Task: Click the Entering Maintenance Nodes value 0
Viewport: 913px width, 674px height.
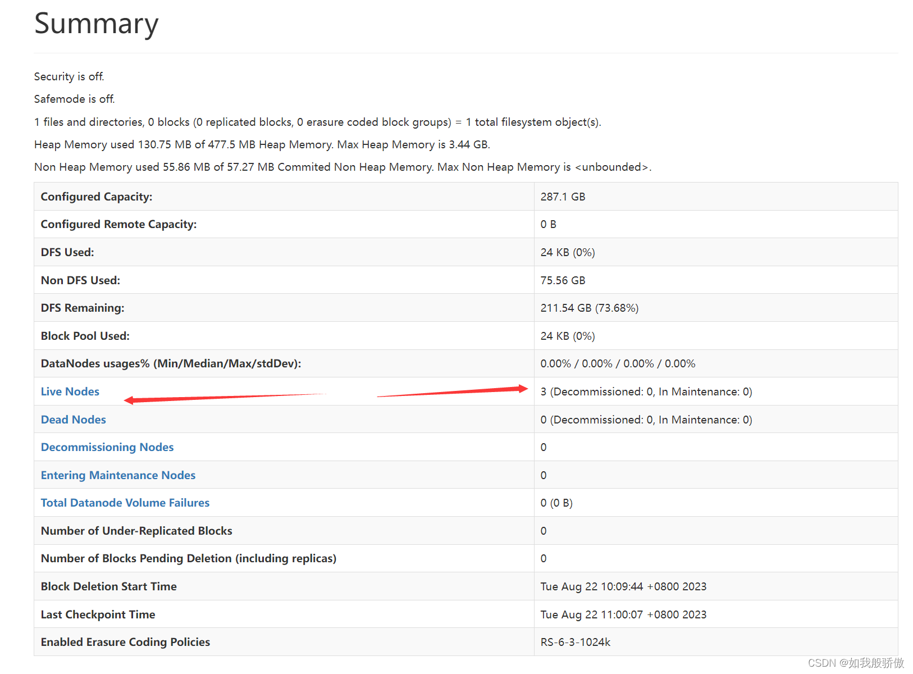Action: (544, 475)
